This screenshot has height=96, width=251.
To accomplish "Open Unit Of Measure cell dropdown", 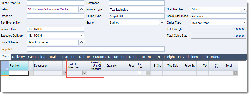I will pos(85,73).
